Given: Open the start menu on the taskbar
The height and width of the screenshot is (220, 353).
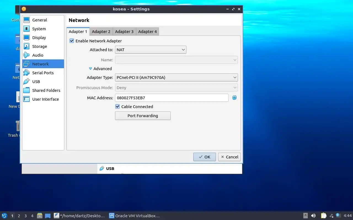Looking at the screenshot, I should point(4,216).
